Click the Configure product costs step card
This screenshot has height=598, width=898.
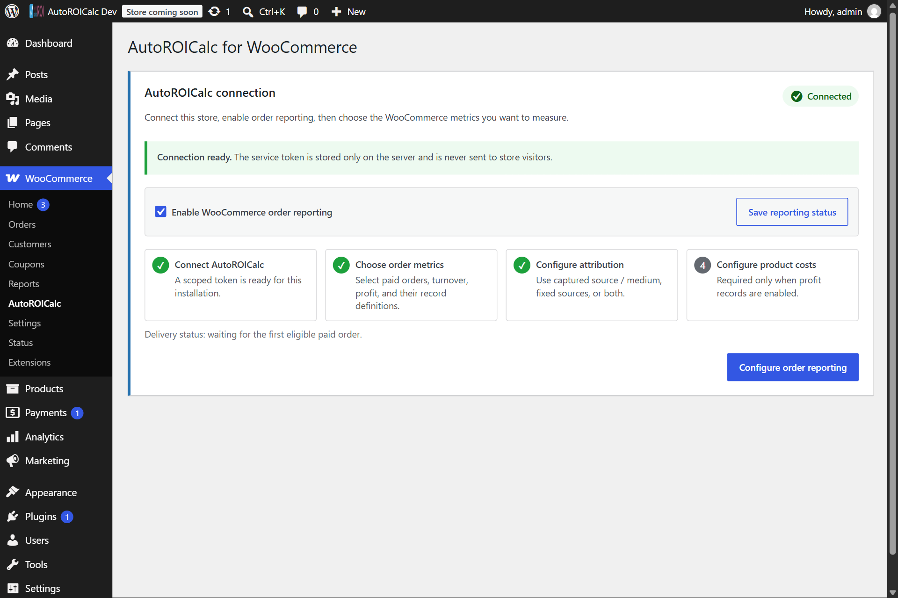click(772, 285)
